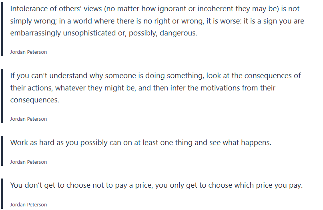Click the vertical bar beside "If you can't understand" quote
The image size is (323, 210).
2,96
